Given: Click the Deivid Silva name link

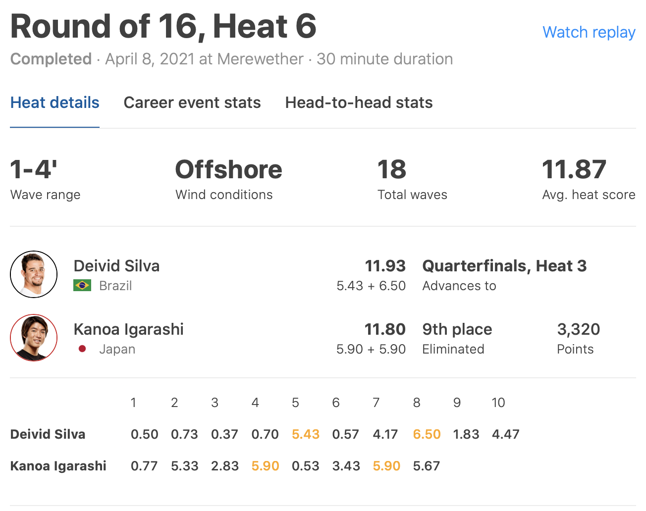Looking at the screenshot, I should click(116, 266).
